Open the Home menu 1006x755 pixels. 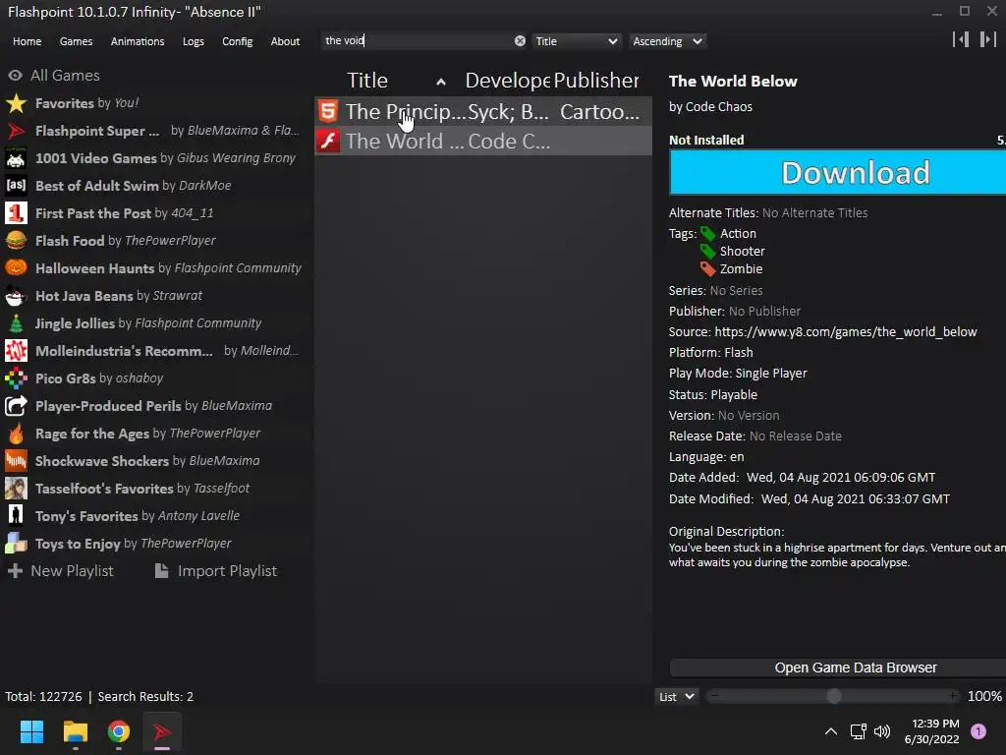point(27,41)
